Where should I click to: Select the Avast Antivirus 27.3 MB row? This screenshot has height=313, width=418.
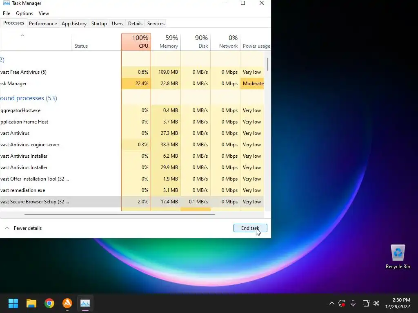(x=132, y=133)
